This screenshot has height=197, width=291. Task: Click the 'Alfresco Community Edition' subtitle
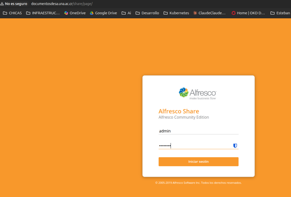click(184, 117)
